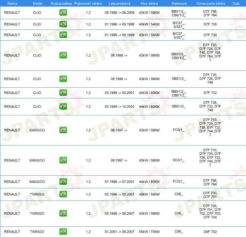The width and height of the screenshot is (246, 237).
Task: Click the Lata produkcji column header
Action: click(x=120, y=3)
